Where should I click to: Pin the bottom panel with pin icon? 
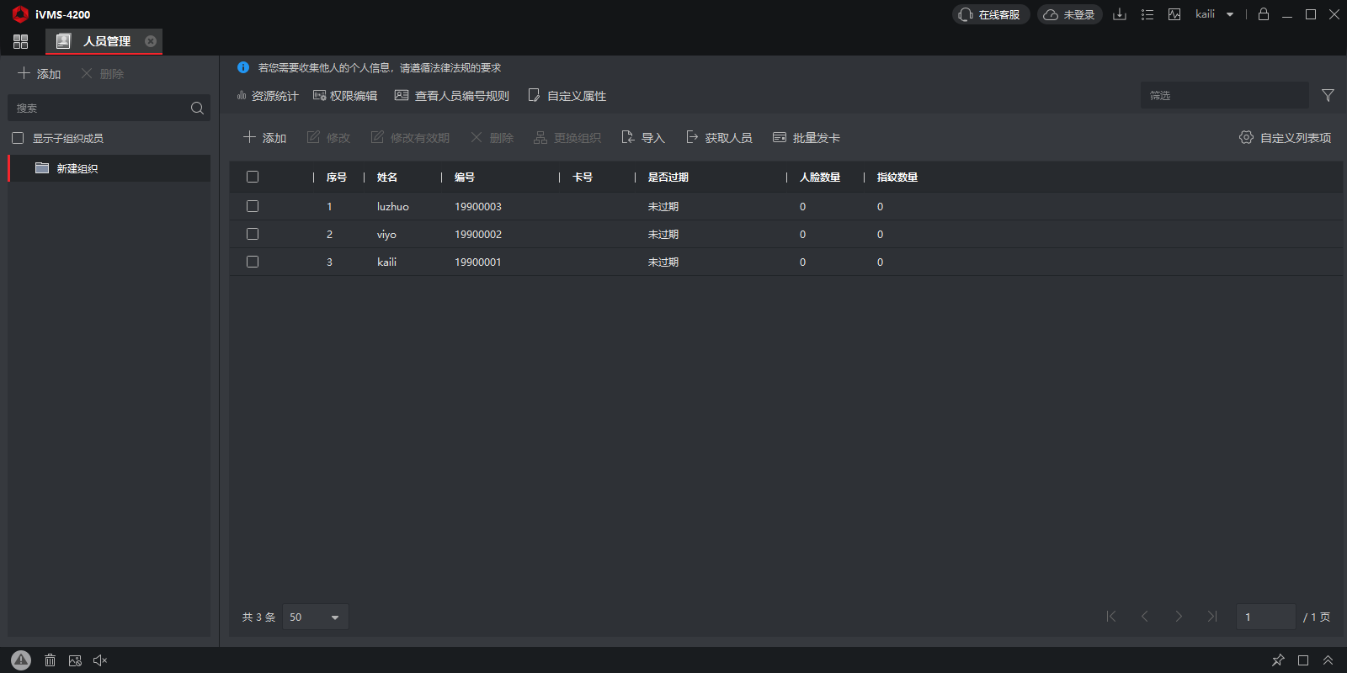(1278, 660)
